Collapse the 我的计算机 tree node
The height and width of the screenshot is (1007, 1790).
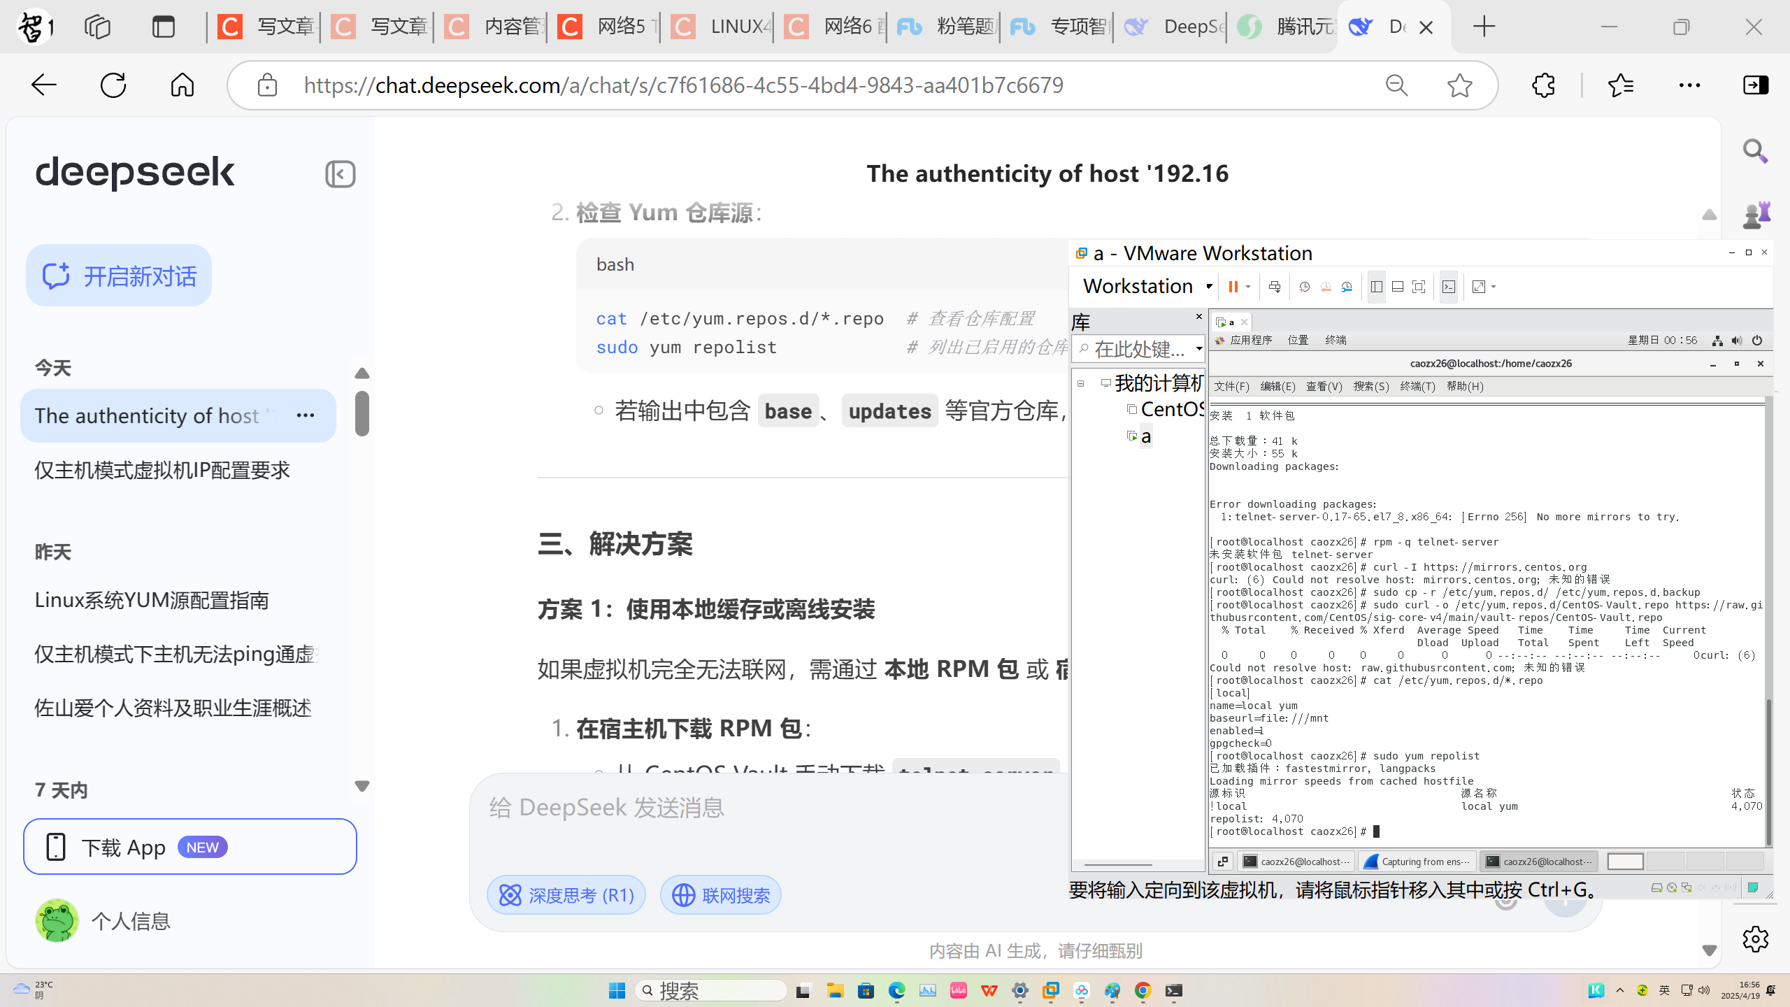[1081, 383]
